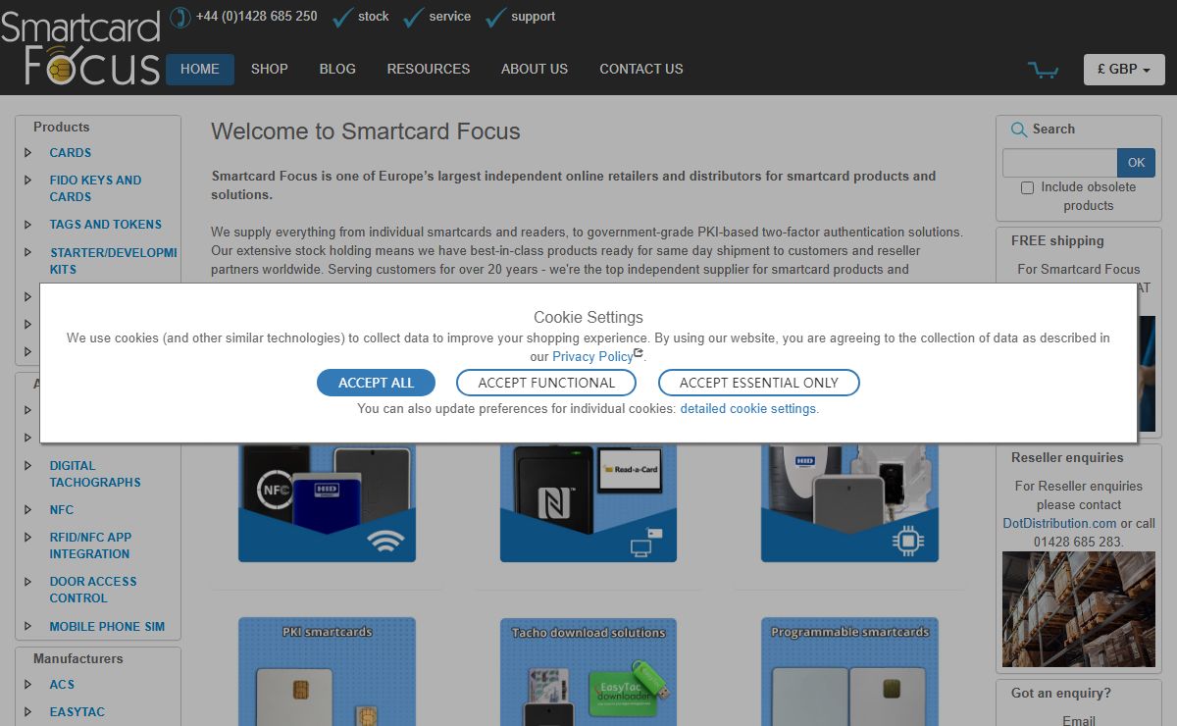Open the tile showing the blue HID card

click(x=327, y=502)
